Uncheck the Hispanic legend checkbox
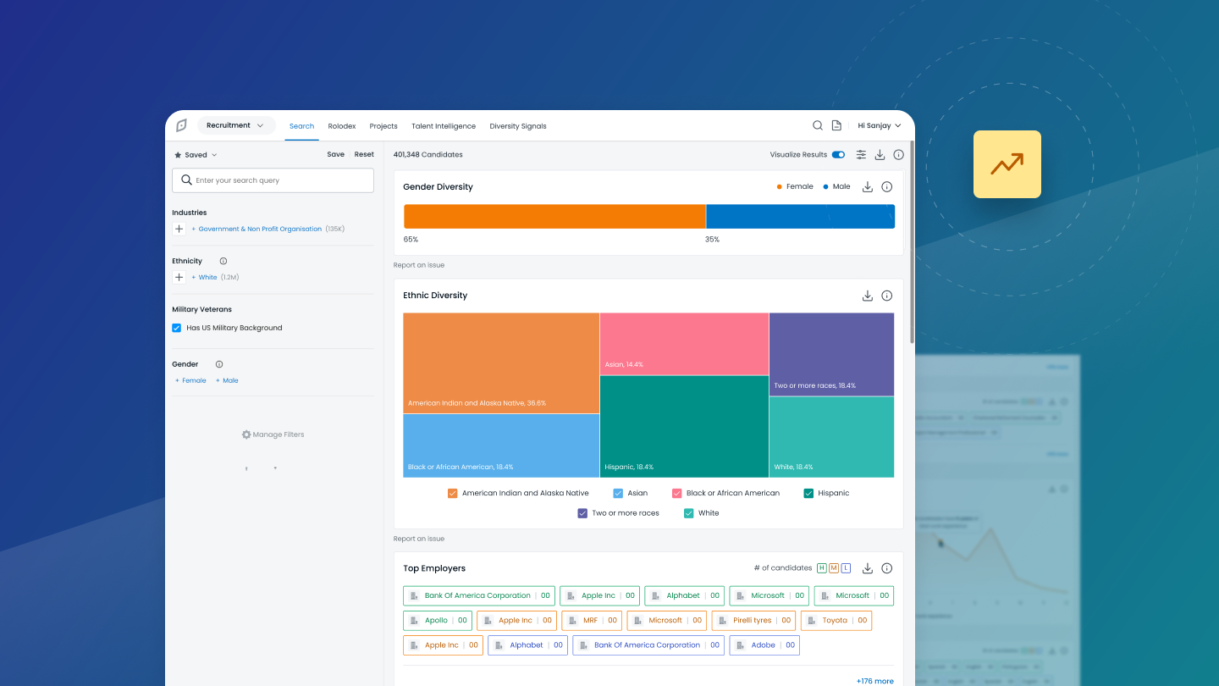 (x=808, y=493)
